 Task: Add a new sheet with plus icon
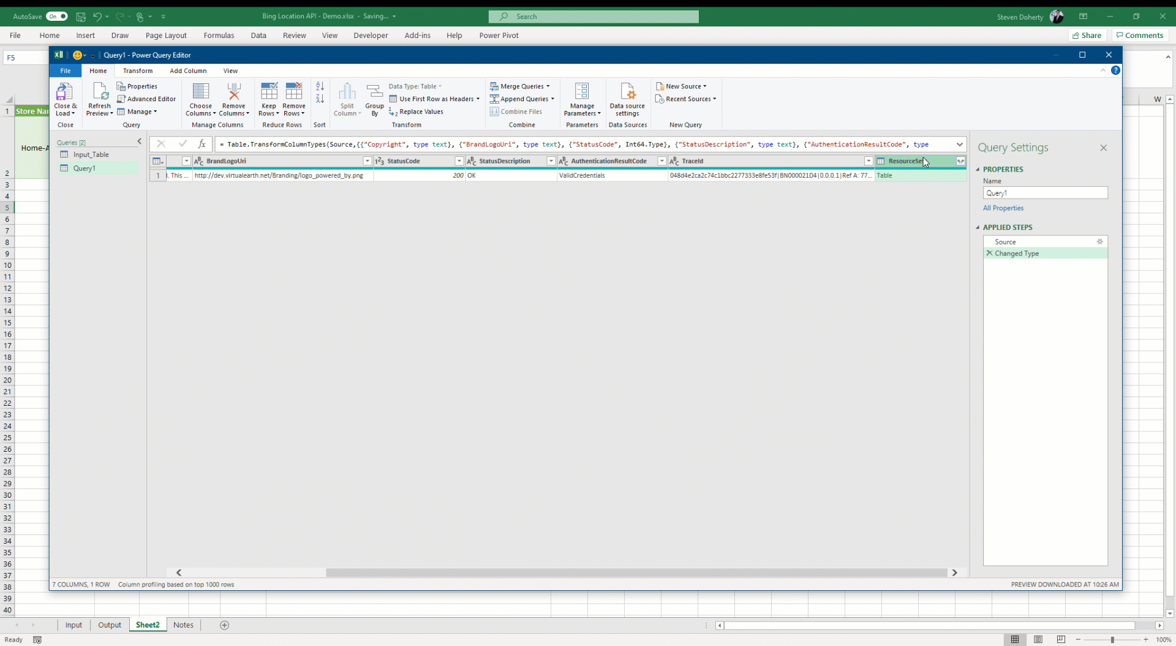(x=224, y=625)
